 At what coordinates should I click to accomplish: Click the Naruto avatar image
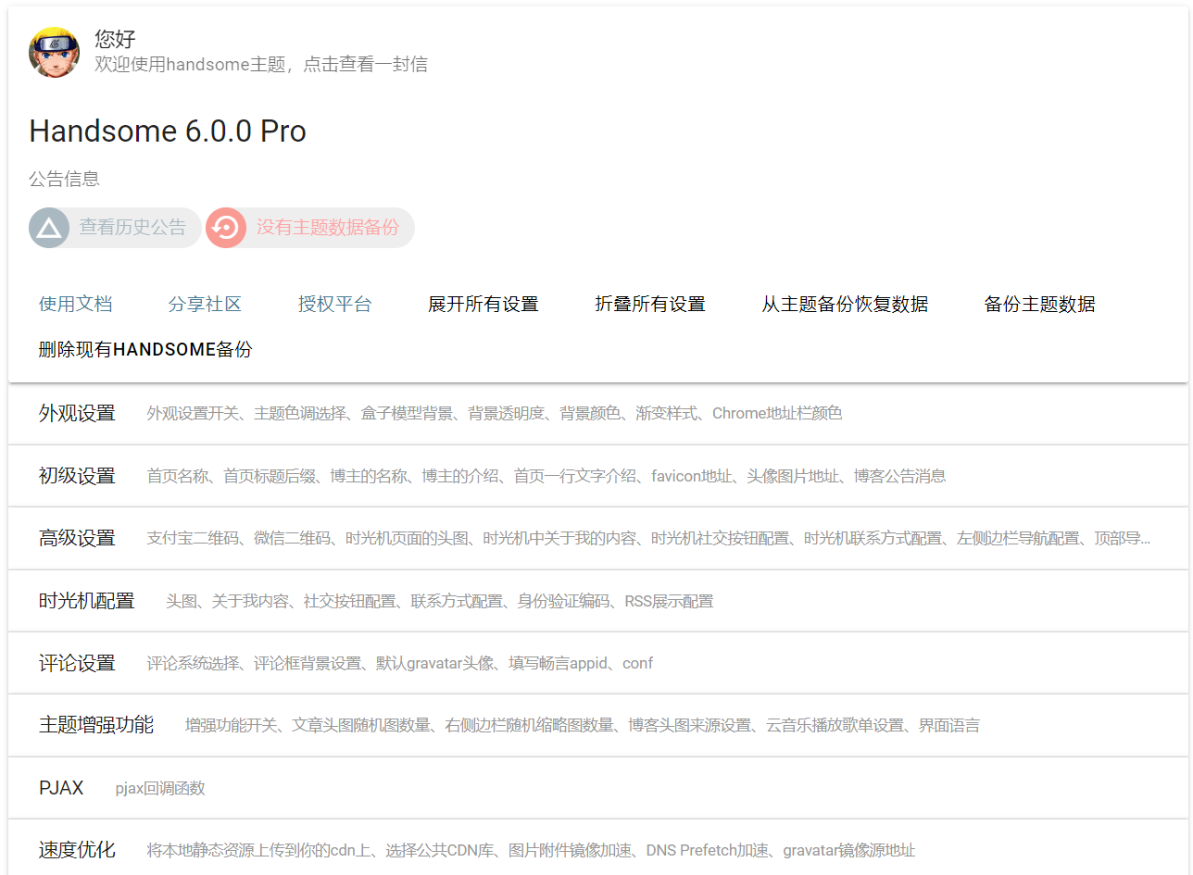click(54, 52)
